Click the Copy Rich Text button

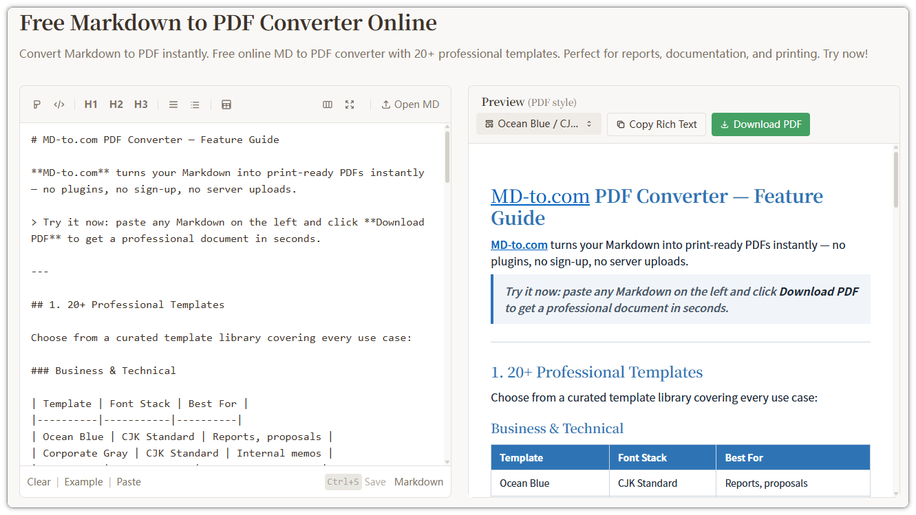tap(657, 124)
